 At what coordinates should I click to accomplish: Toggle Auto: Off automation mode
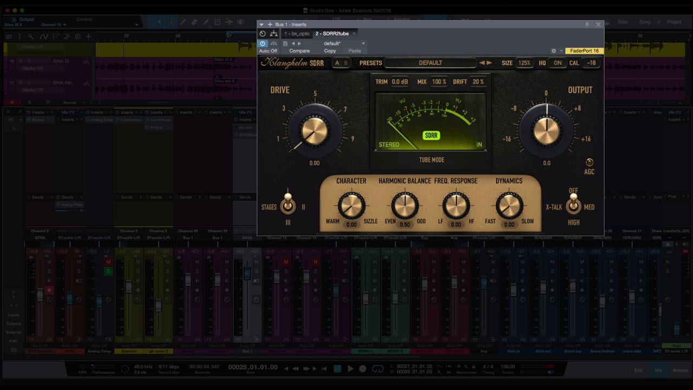[x=268, y=51]
